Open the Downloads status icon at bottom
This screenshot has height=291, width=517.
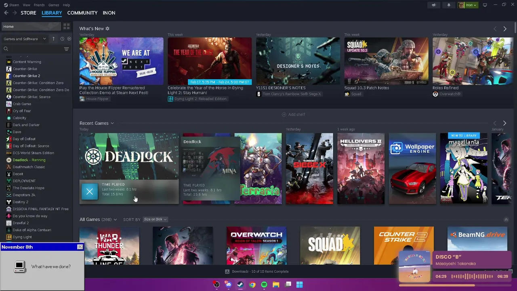(227, 272)
